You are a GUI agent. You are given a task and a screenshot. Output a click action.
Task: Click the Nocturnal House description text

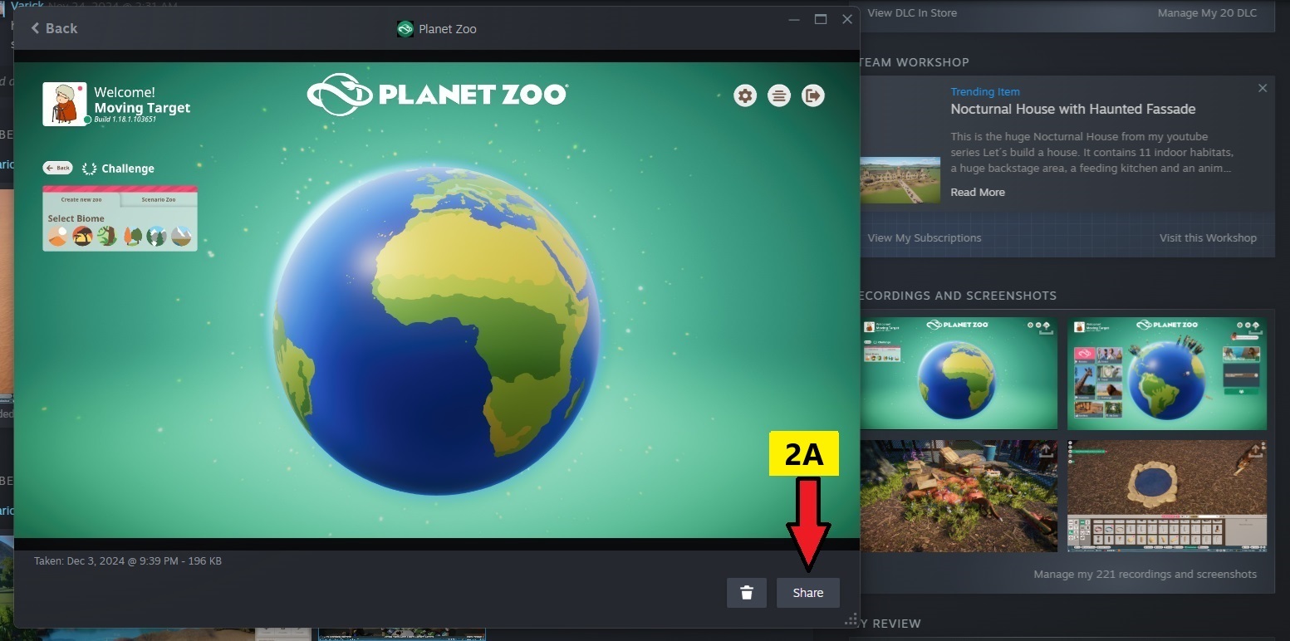[1091, 152]
